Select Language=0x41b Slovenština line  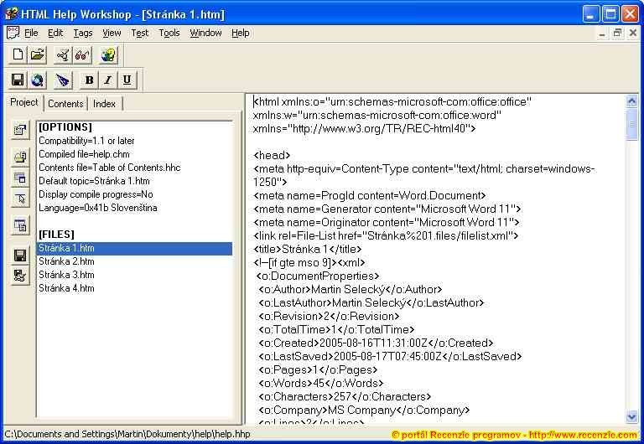coord(98,208)
